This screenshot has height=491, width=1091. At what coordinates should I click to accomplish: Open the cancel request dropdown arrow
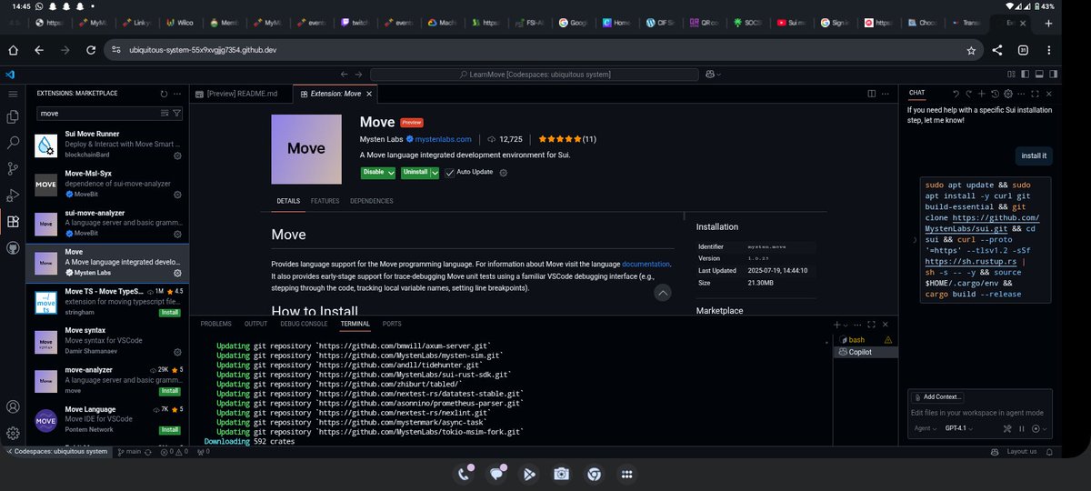click(x=1046, y=428)
